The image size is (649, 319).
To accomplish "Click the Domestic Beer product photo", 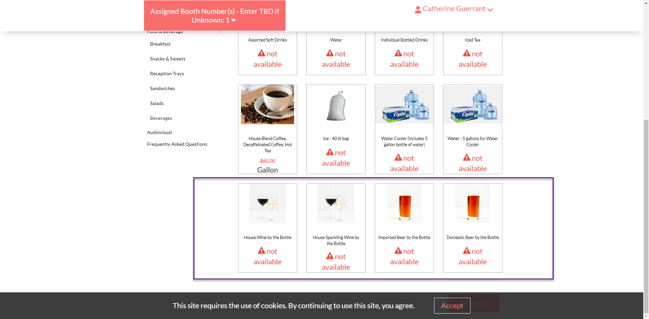I will tap(473, 203).
